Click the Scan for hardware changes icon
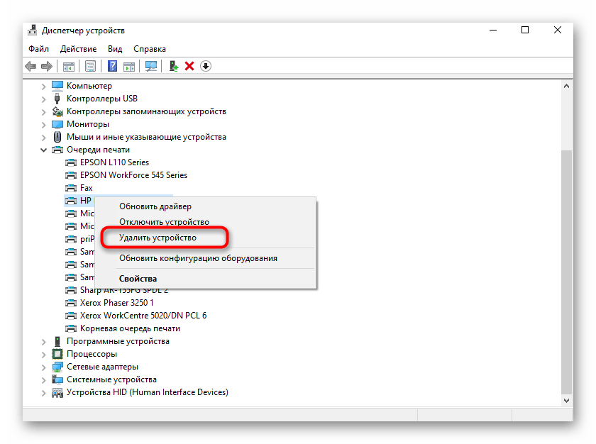 (x=150, y=66)
